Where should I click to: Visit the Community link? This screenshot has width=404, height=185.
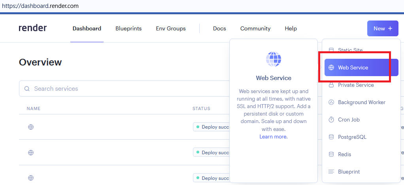(255, 28)
